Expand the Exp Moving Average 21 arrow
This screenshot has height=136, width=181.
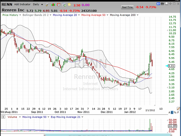coord(82,117)
